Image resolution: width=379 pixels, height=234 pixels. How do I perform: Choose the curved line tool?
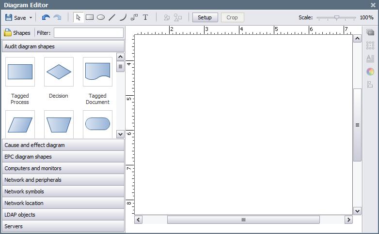(x=123, y=17)
